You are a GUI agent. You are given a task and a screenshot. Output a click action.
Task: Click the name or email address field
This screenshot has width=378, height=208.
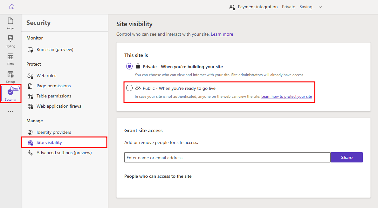point(227,157)
